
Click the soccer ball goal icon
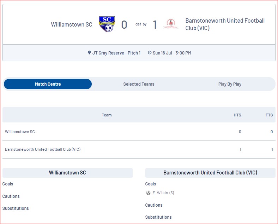click(x=148, y=193)
